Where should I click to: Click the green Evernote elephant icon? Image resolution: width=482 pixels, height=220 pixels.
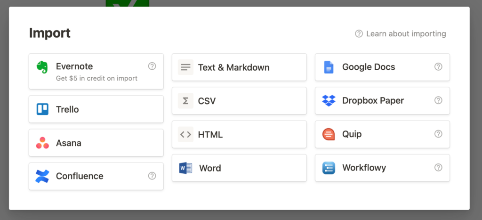42,67
